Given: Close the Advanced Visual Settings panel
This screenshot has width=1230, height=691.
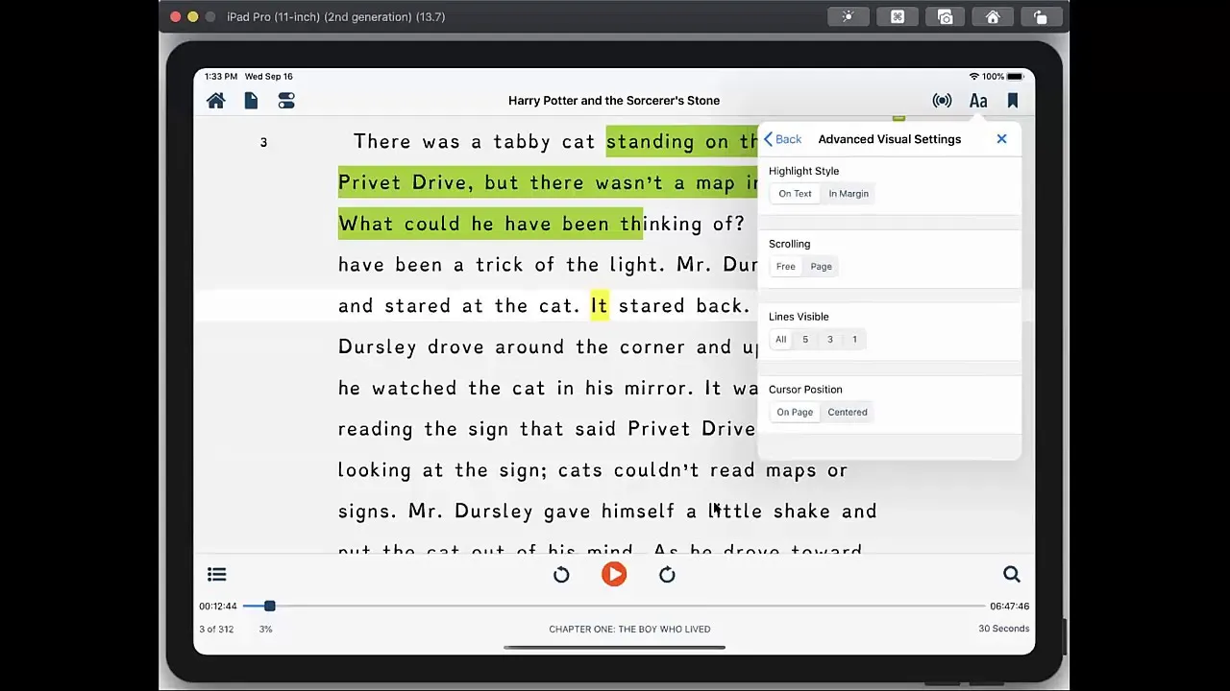Looking at the screenshot, I should (x=1001, y=139).
